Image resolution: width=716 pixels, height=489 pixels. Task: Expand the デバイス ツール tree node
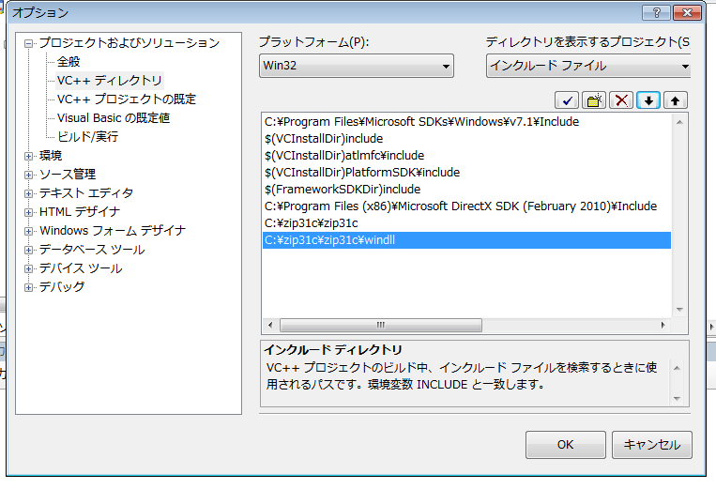click(28, 269)
